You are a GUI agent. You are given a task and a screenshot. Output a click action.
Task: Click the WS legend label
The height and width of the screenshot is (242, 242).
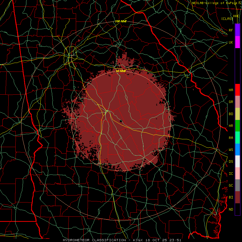231,150
